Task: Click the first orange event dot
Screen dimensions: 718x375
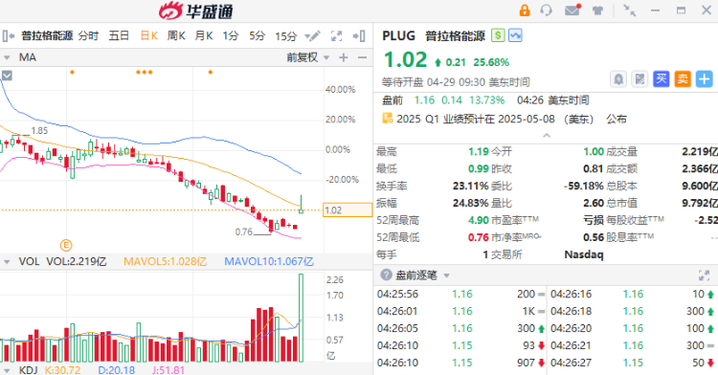Action: [x=72, y=73]
